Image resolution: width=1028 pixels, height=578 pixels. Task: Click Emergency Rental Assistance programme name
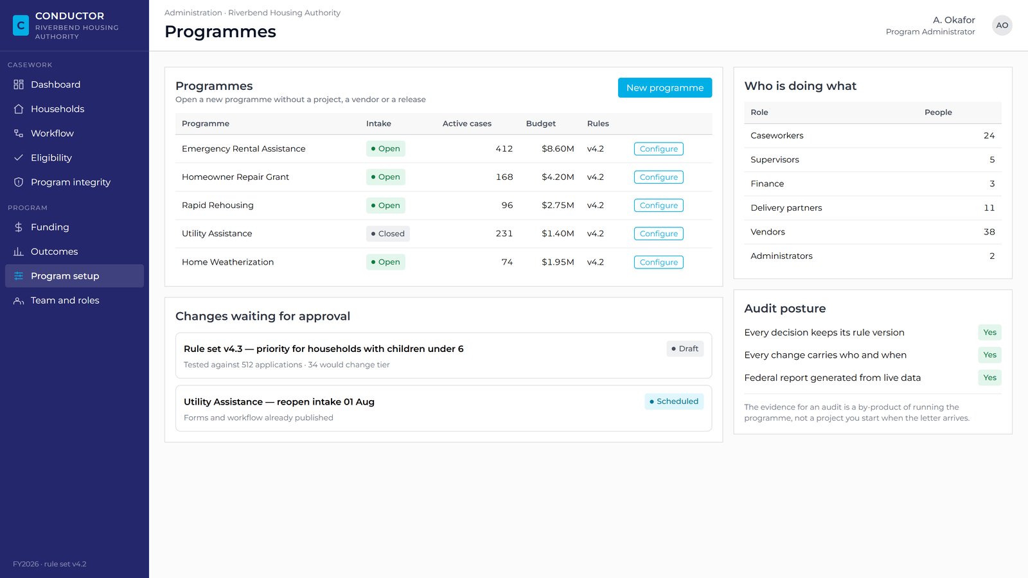coord(244,148)
